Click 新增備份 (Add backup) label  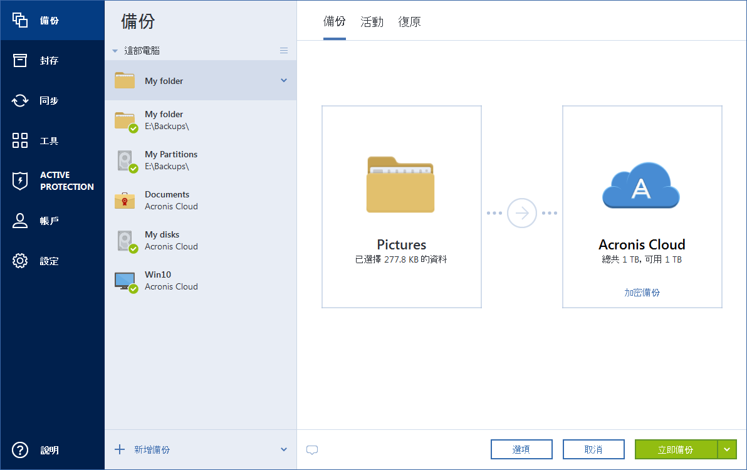(152, 449)
